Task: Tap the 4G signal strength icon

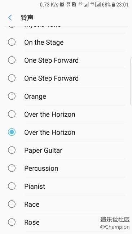Action: pyautogui.click(x=96, y=5)
